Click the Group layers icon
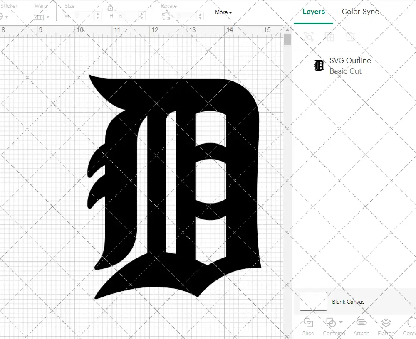 point(309,37)
